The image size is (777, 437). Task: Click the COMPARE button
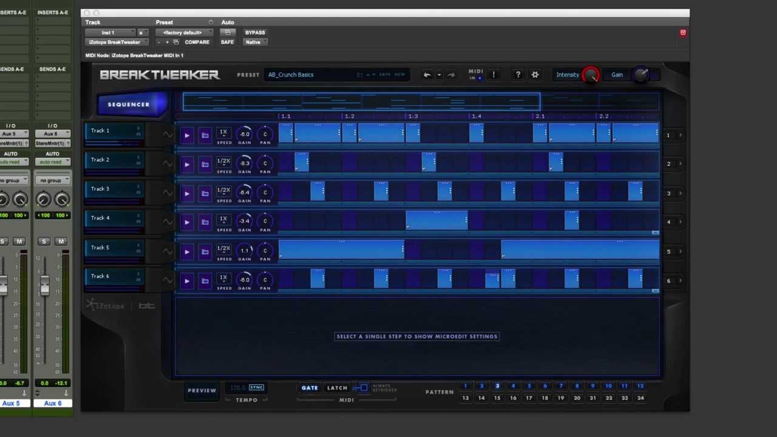[197, 42]
